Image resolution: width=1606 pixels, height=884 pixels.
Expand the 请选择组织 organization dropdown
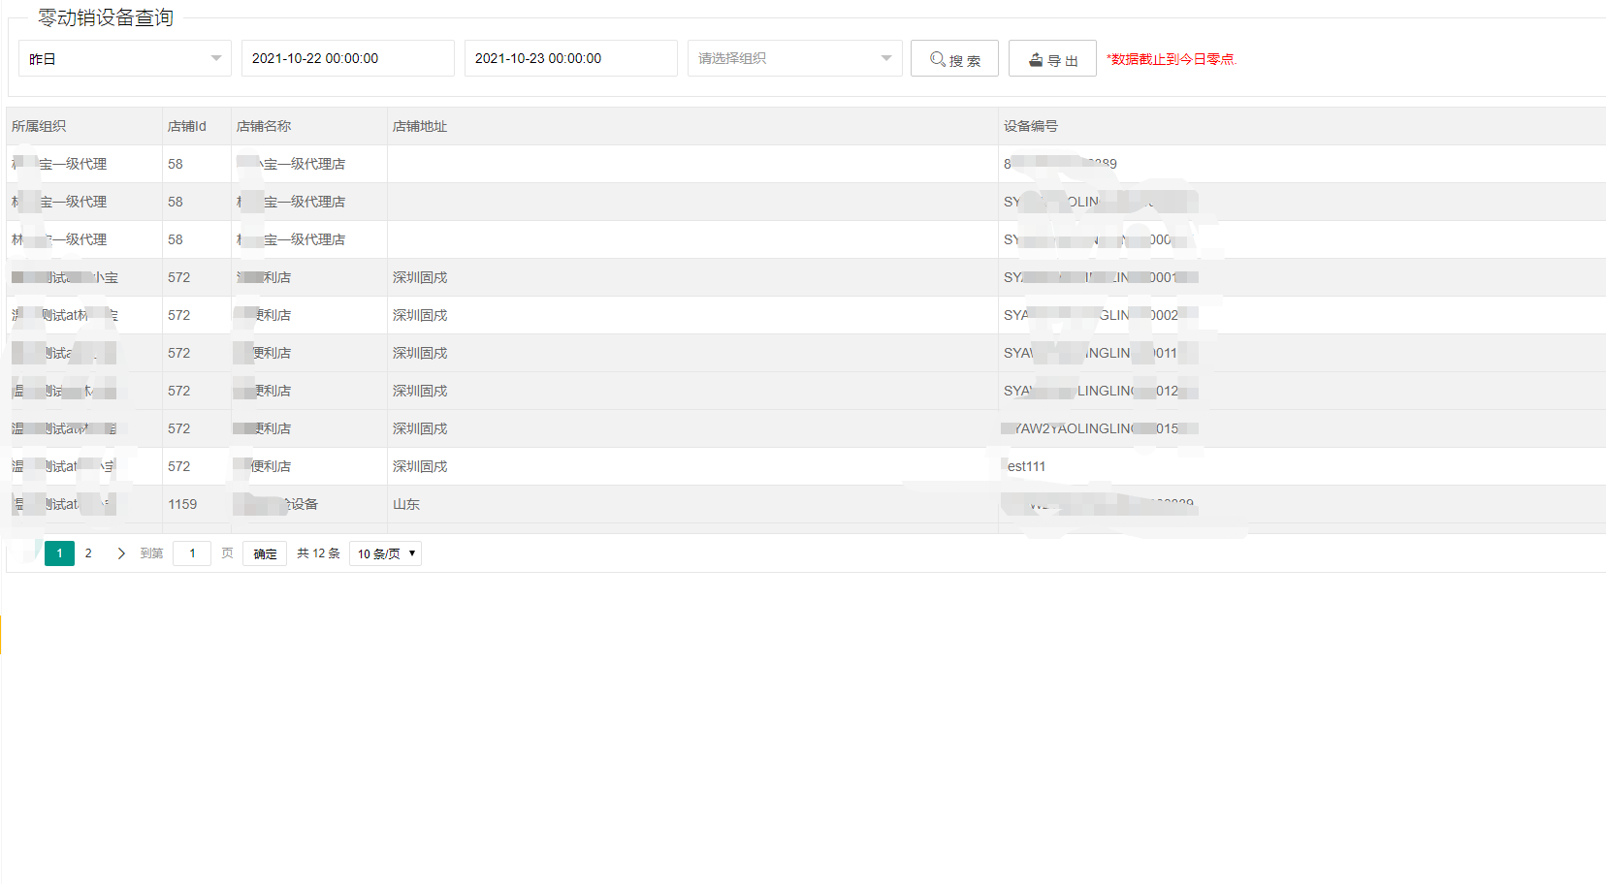click(794, 59)
